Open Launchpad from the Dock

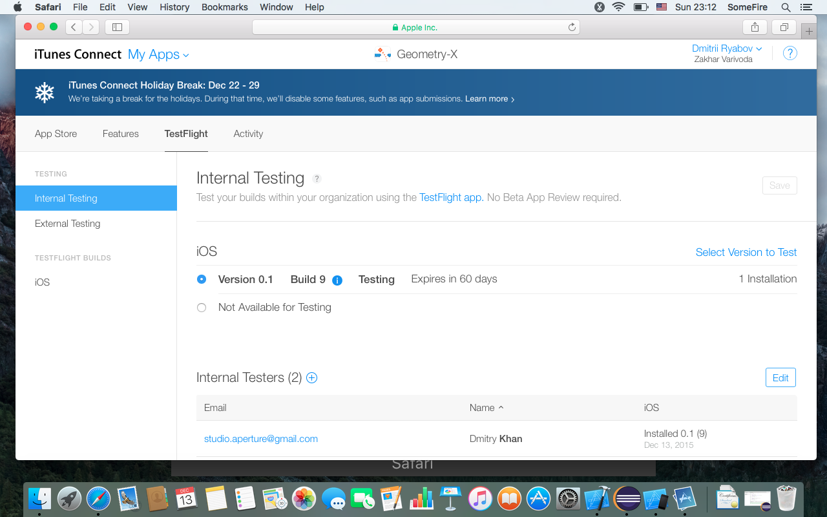(x=69, y=498)
